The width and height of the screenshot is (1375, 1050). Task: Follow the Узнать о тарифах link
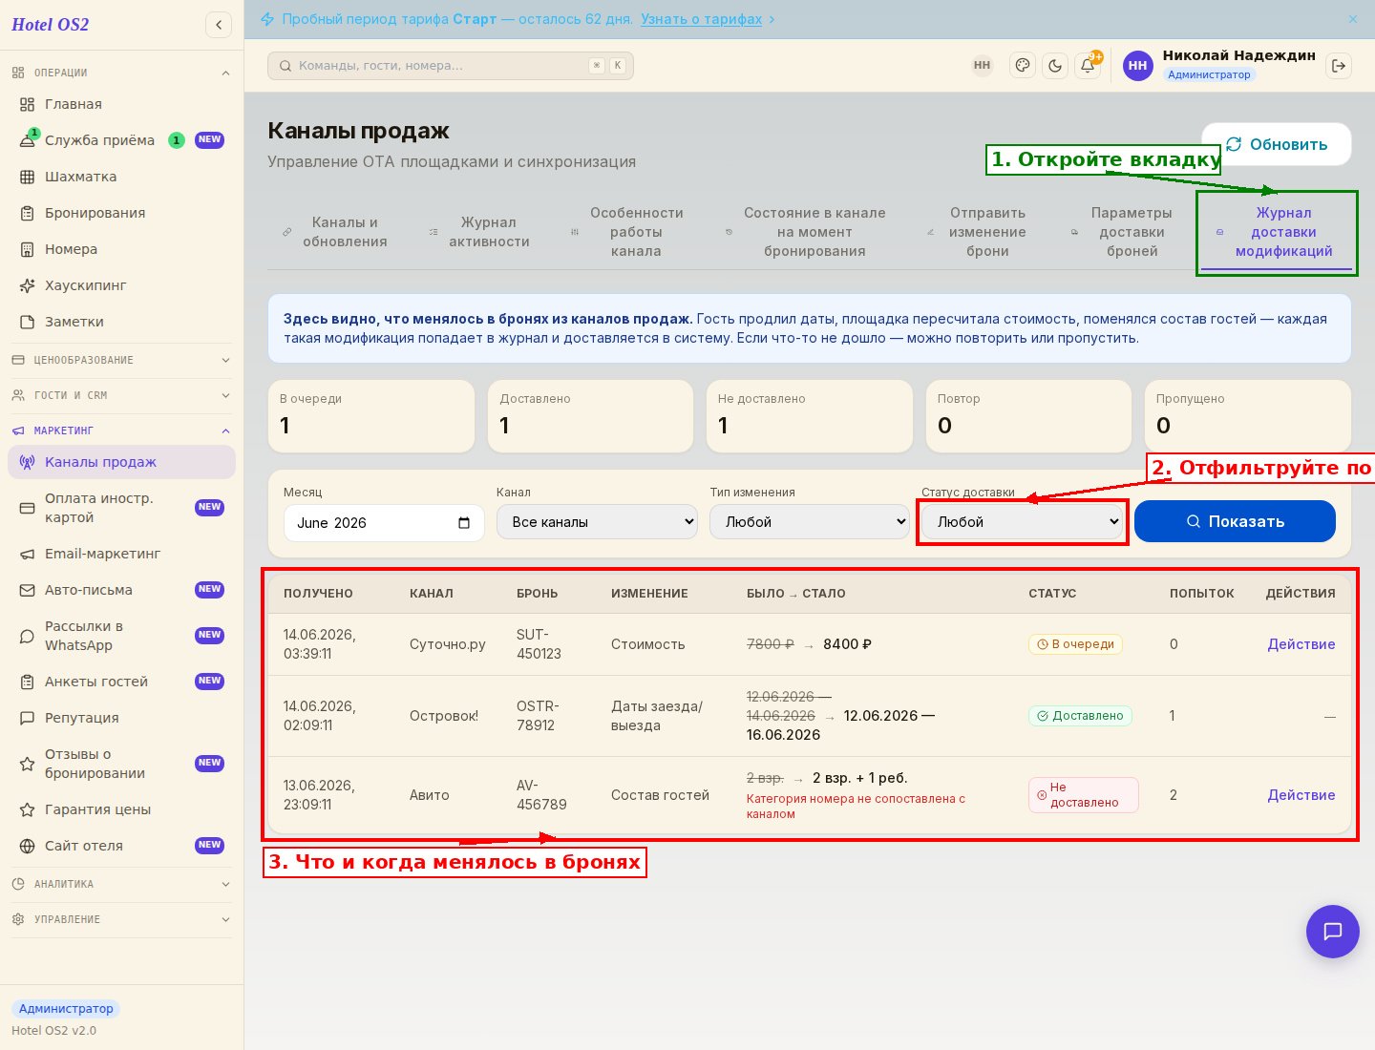[701, 19]
